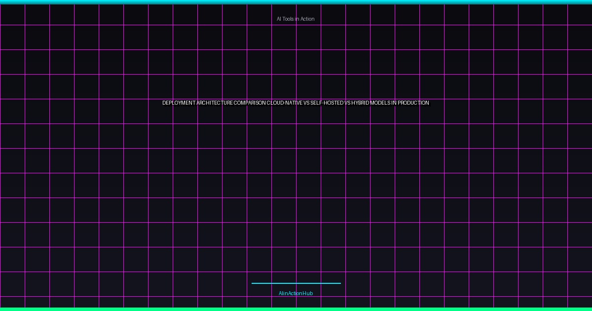Click the "AI" at the start of the header
Viewport: 592px width, 311px height.
(279, 19)
